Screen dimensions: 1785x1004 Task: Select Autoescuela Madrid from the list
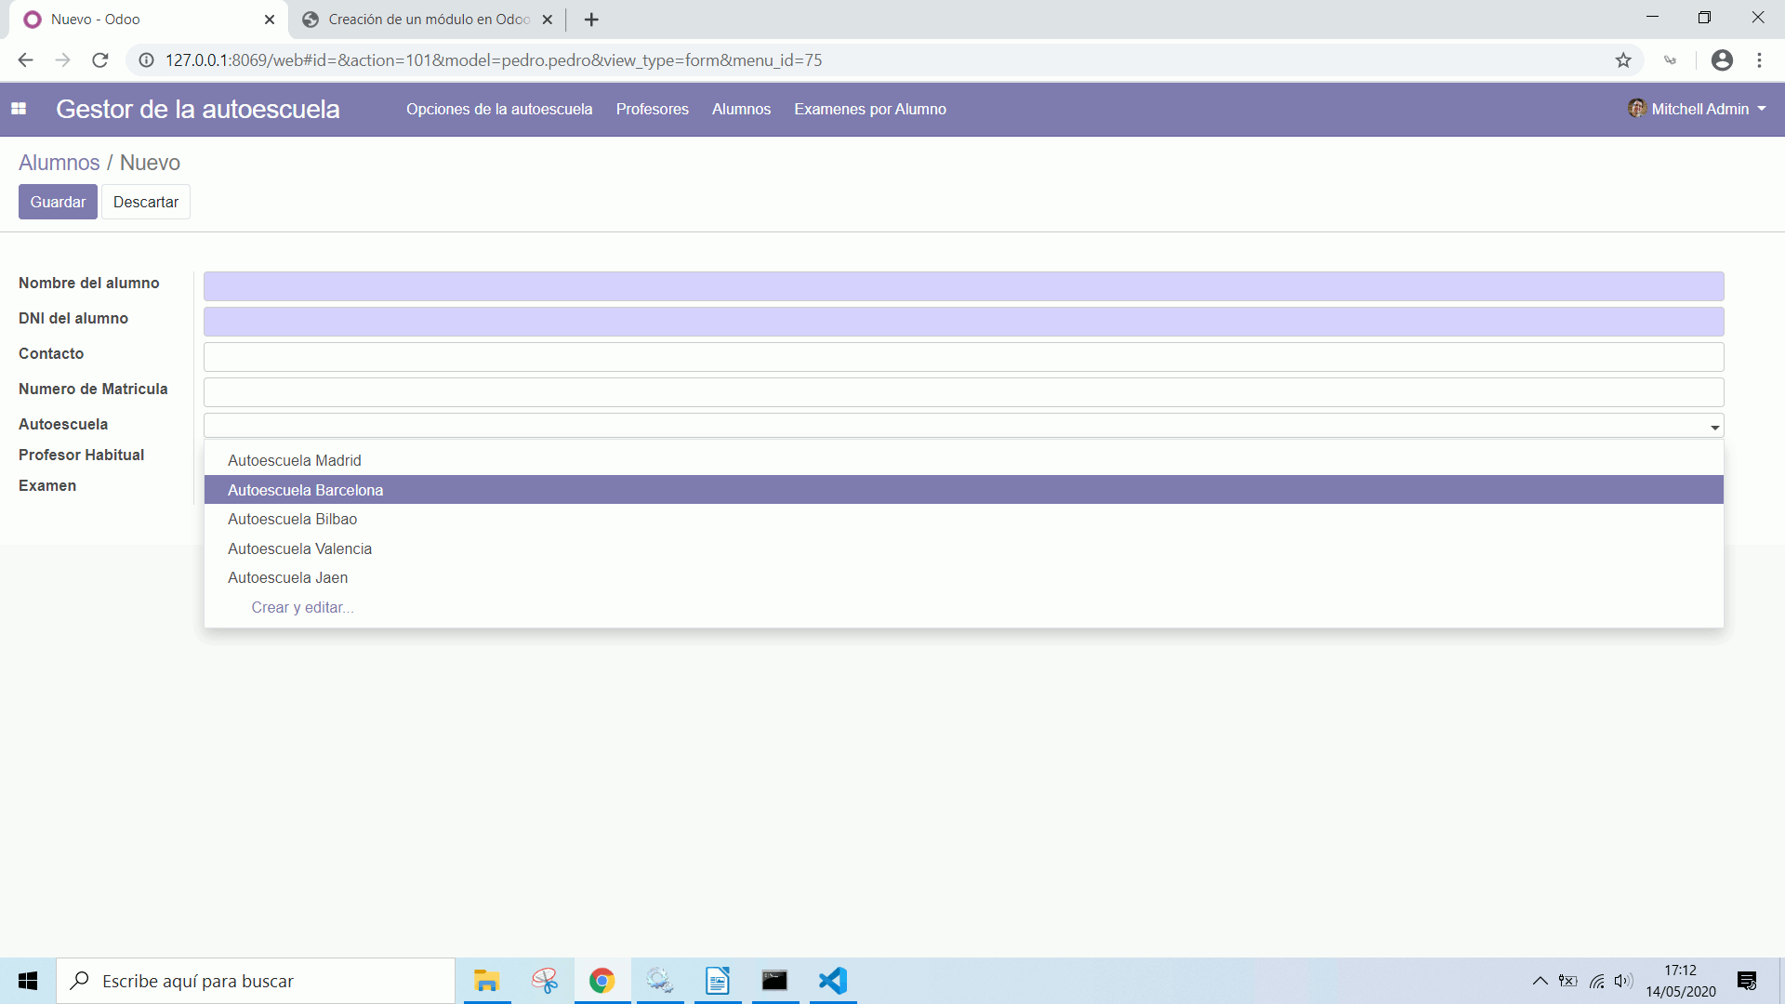pos(294,460)
